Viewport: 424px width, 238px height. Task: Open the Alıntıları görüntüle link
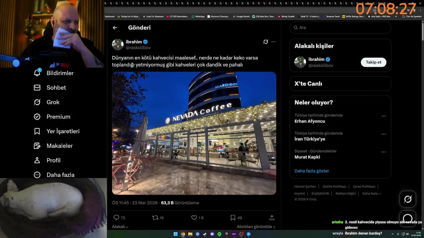point(256,227)
